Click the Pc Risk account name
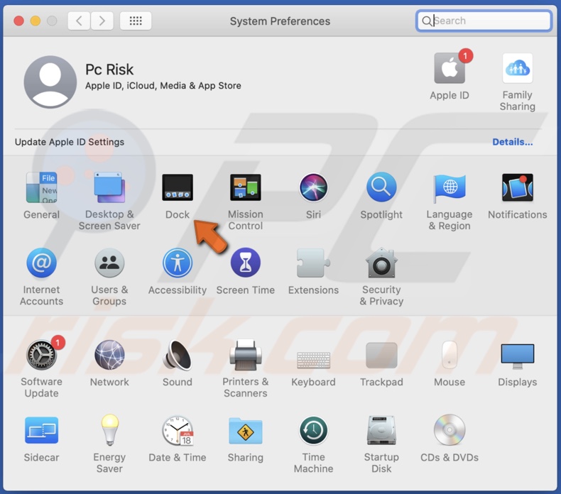This screenshot has width=561, height=494. click(109, 70)
